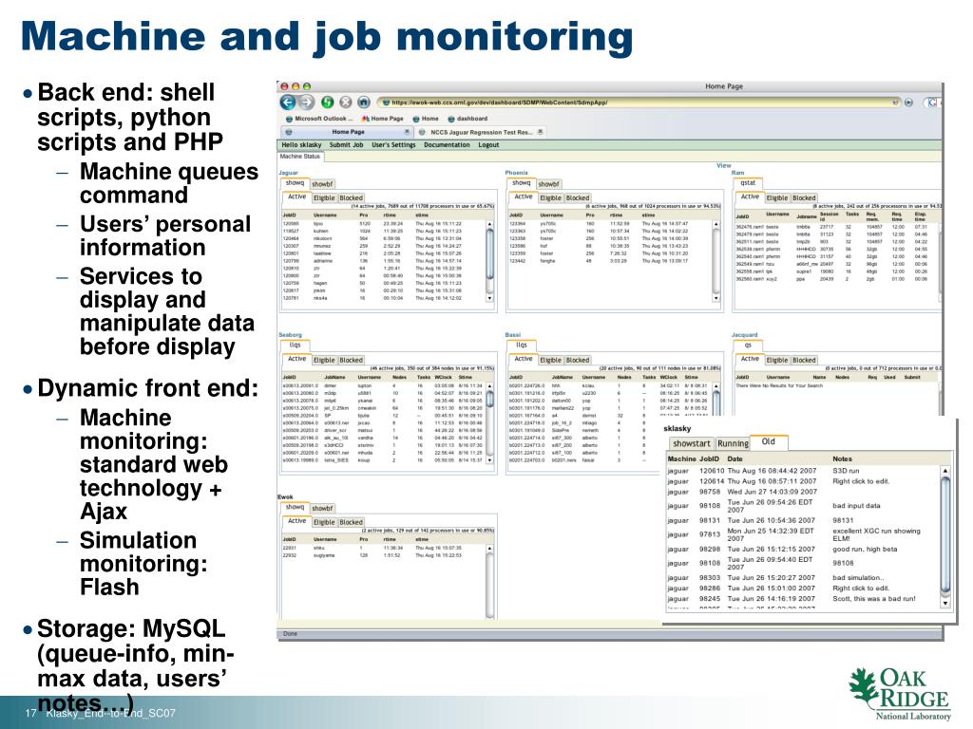973x729 pixels.
Task: Switch to the Ewok showbf tab
Action: (322, 509)
